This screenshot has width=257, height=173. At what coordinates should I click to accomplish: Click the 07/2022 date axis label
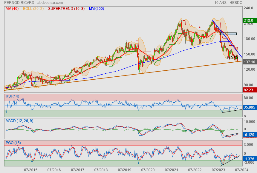pyautogui.click(x=195, y=170)
